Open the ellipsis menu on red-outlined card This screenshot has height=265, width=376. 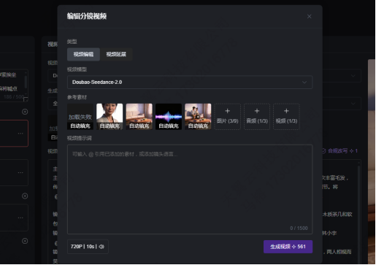point(20,134)
